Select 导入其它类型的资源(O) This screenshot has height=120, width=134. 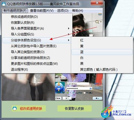(36, 52)
